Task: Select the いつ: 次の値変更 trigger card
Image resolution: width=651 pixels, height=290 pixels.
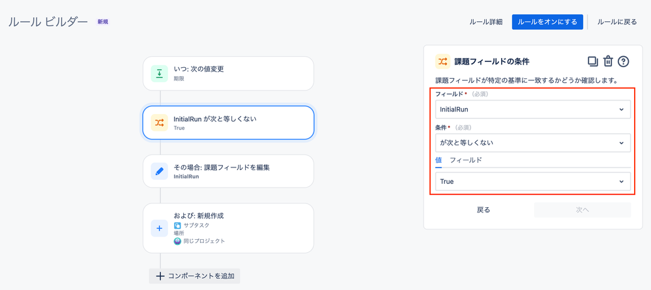Action: [228, 74]
